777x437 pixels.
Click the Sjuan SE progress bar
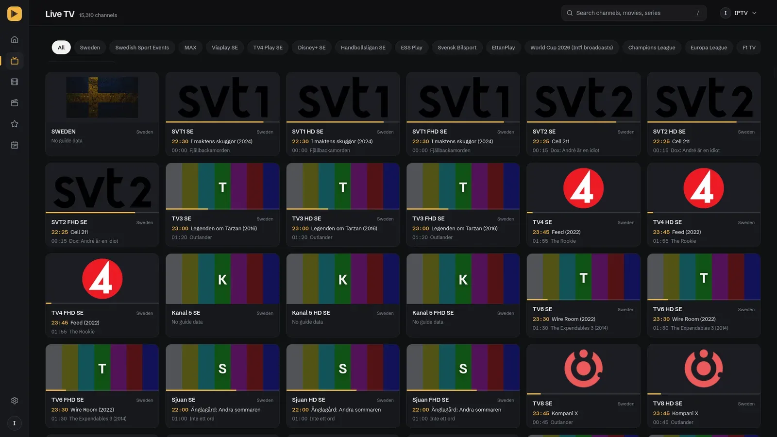[x=222, y=390]
